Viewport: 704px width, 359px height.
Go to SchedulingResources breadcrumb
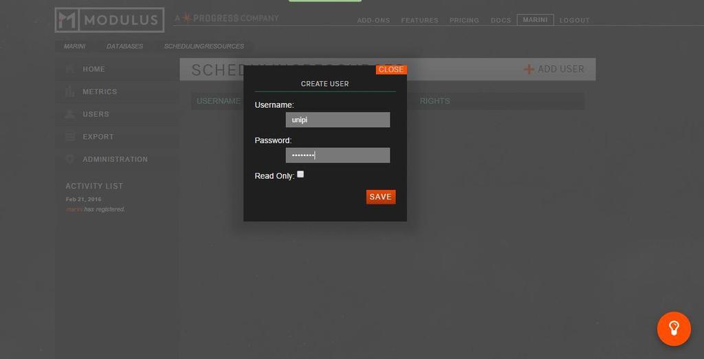click(203, 46)
